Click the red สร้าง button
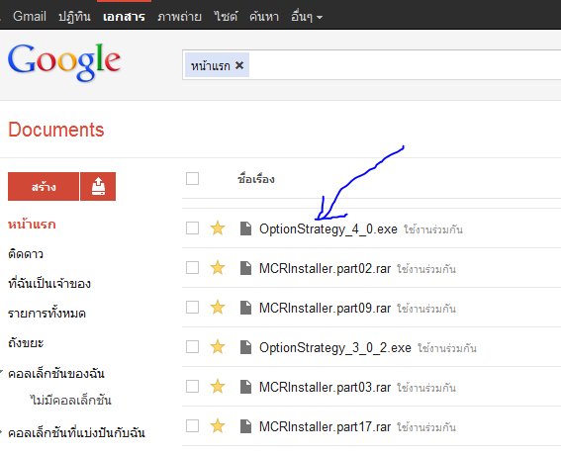 (44, 186)
